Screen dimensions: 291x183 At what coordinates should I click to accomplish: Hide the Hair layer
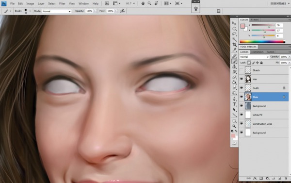(x=241, y=79)
